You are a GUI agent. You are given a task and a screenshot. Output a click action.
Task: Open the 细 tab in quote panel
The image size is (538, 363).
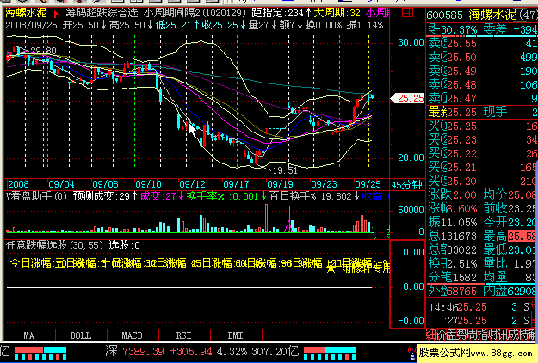(x=431, y=335)
